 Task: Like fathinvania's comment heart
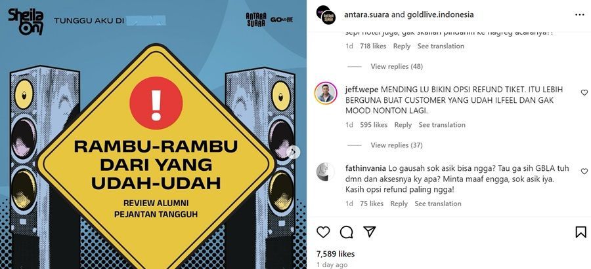(584, 171)
